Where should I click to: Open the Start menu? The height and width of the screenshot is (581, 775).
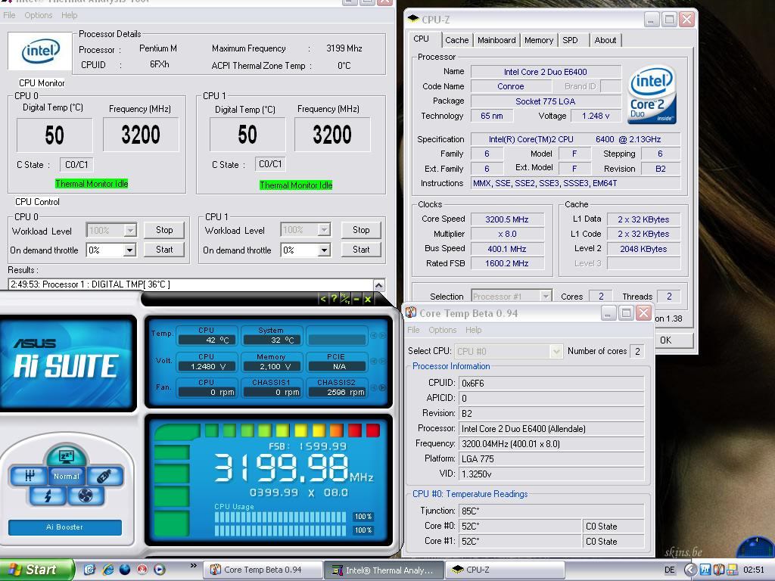pos(36,570)
